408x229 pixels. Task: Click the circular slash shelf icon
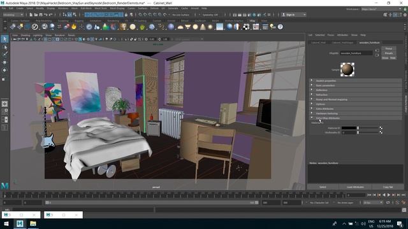tap(35, 27)
